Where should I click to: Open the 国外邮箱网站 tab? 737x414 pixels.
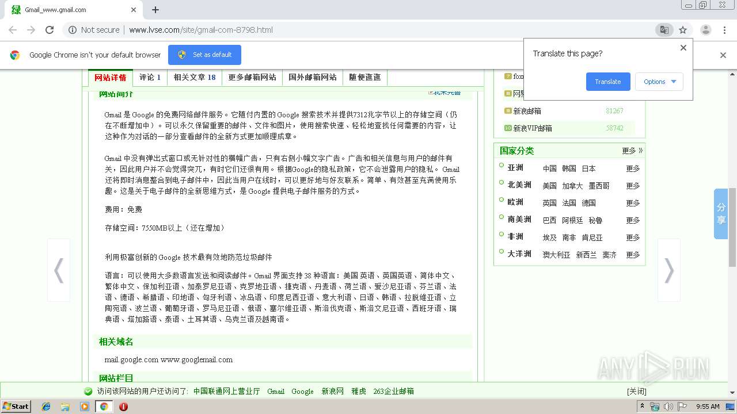313,78
